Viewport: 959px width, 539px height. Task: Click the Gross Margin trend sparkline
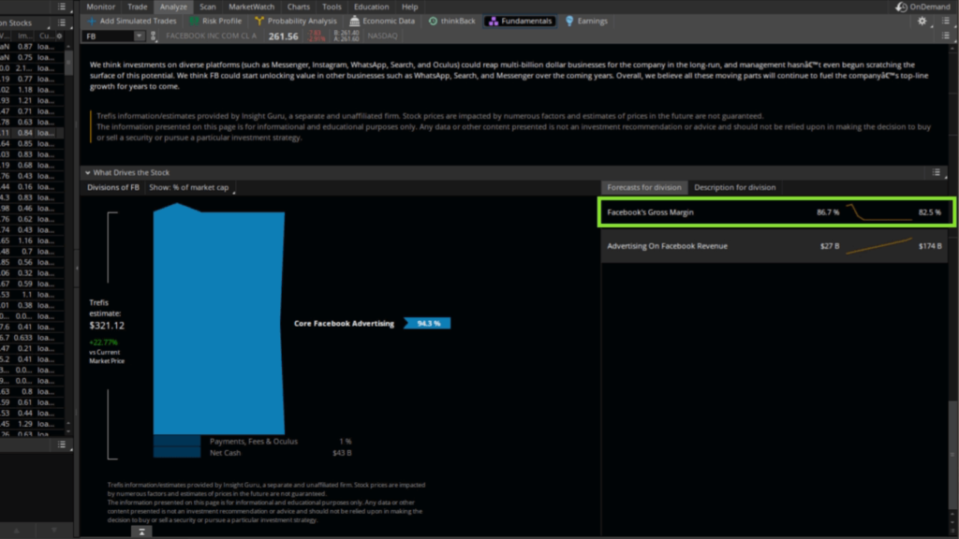click(x=878, y=212)
